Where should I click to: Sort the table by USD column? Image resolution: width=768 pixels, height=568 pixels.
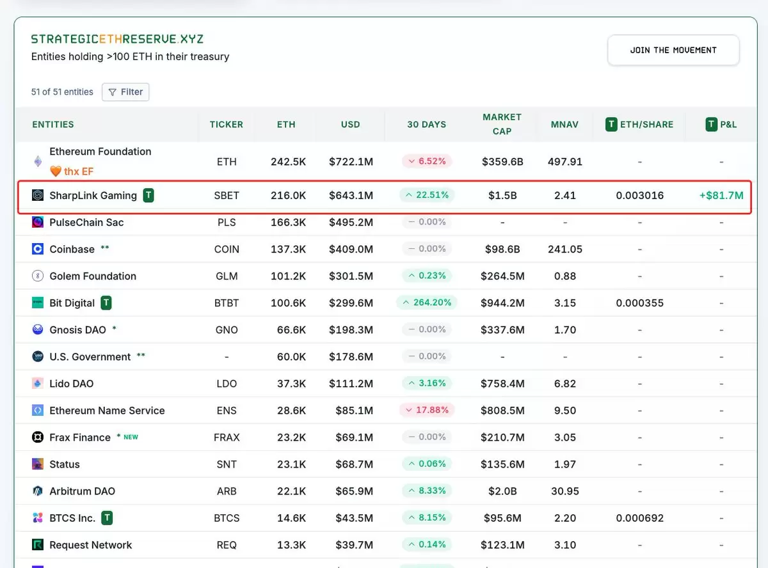pos(351,124)
